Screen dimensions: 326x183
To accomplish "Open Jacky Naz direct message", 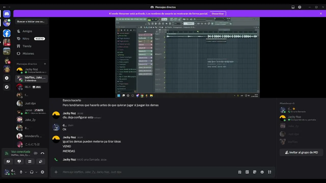I will [x=32, y=70].
